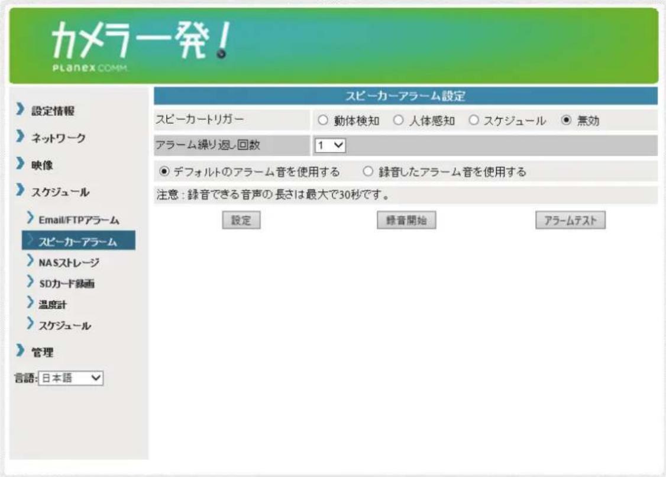This screenshot has height=477, width=666.
Task: Click the 設定 button
Action: 241,220
